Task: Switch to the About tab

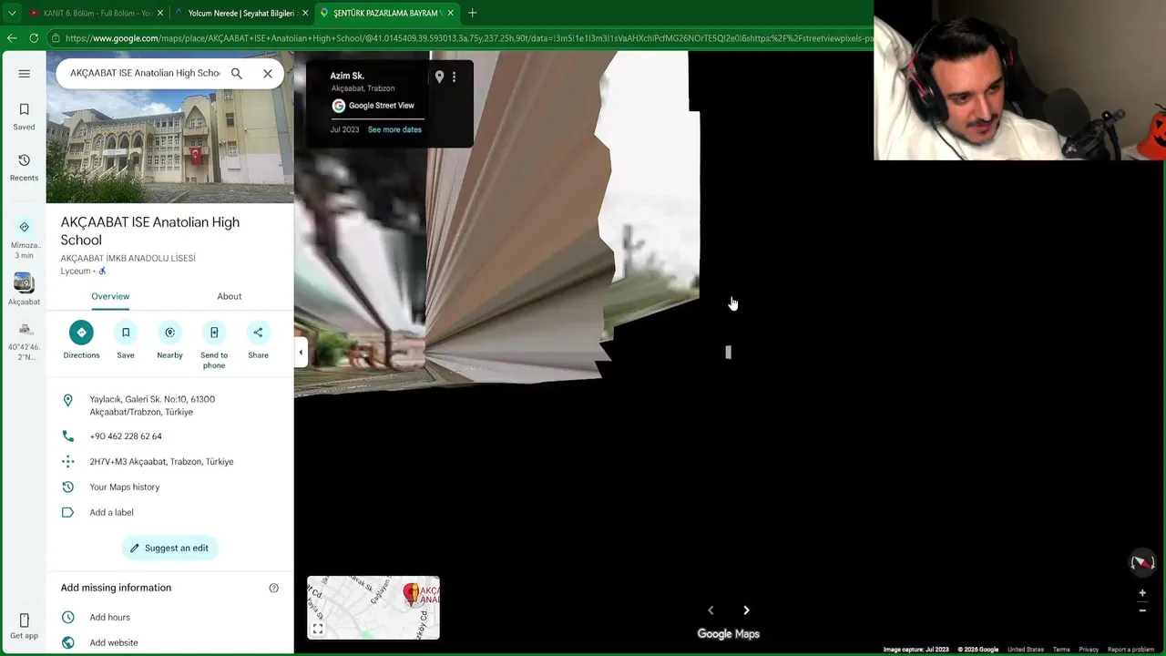Action: pos(230,296)
